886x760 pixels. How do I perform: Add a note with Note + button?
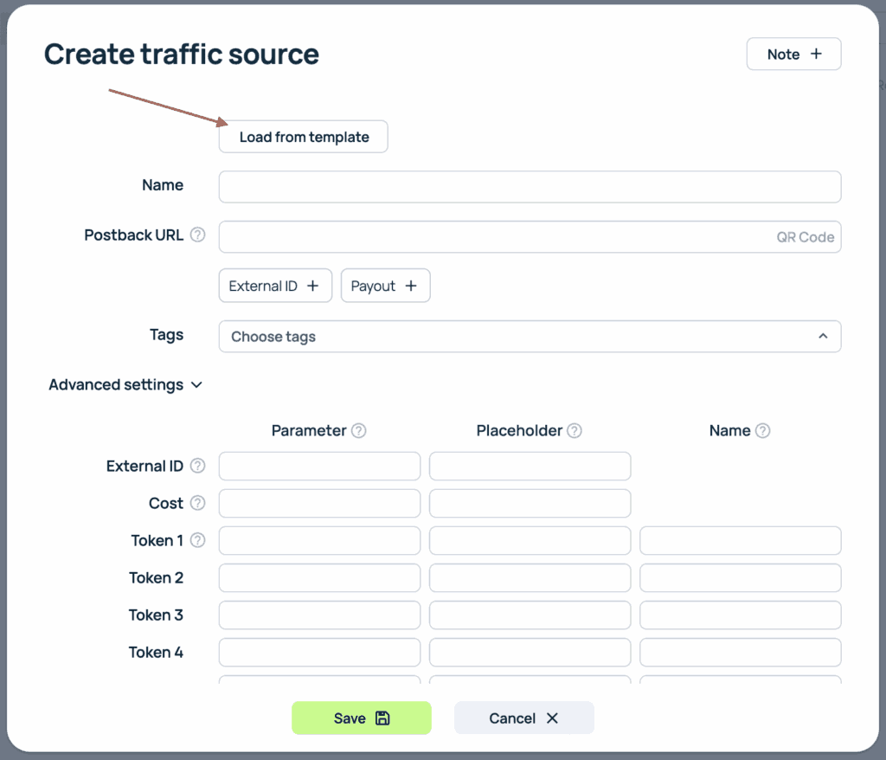(x=793, y=54)
